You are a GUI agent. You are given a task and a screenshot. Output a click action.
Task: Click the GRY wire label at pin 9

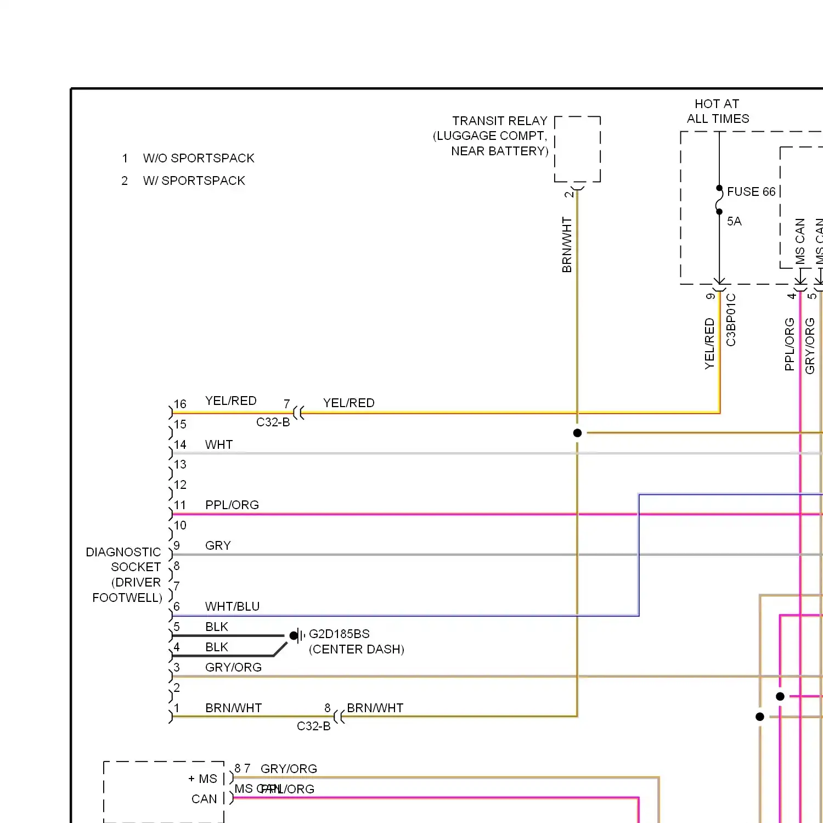pyautogui.click(x=218, y=545)
